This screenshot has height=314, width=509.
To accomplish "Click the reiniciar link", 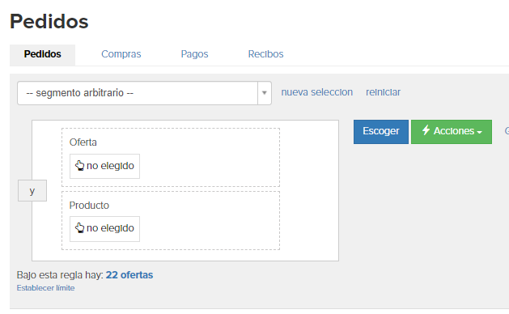I will pos(383,92).
